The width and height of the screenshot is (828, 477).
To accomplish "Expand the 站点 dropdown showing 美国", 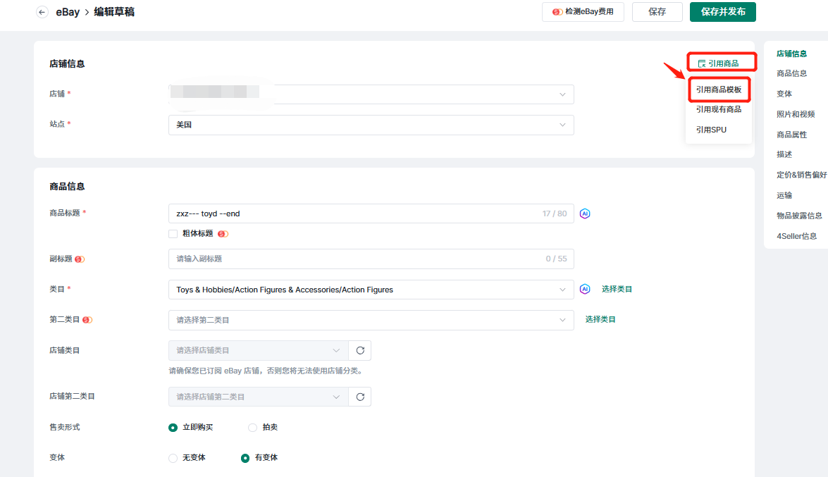I will pyautogui.click(x=371, y=125).
